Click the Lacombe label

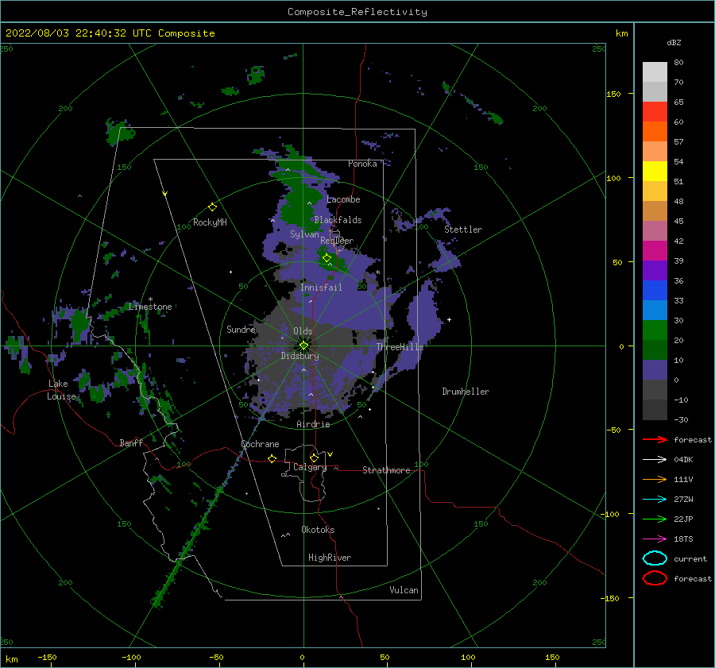[x=343, y=199]
